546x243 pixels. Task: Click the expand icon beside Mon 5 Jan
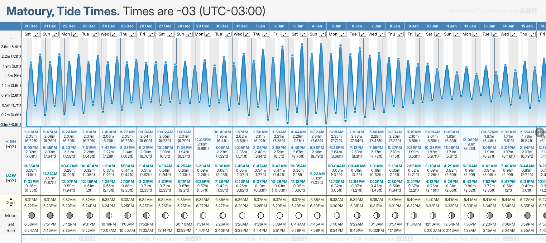click(342, 34)
